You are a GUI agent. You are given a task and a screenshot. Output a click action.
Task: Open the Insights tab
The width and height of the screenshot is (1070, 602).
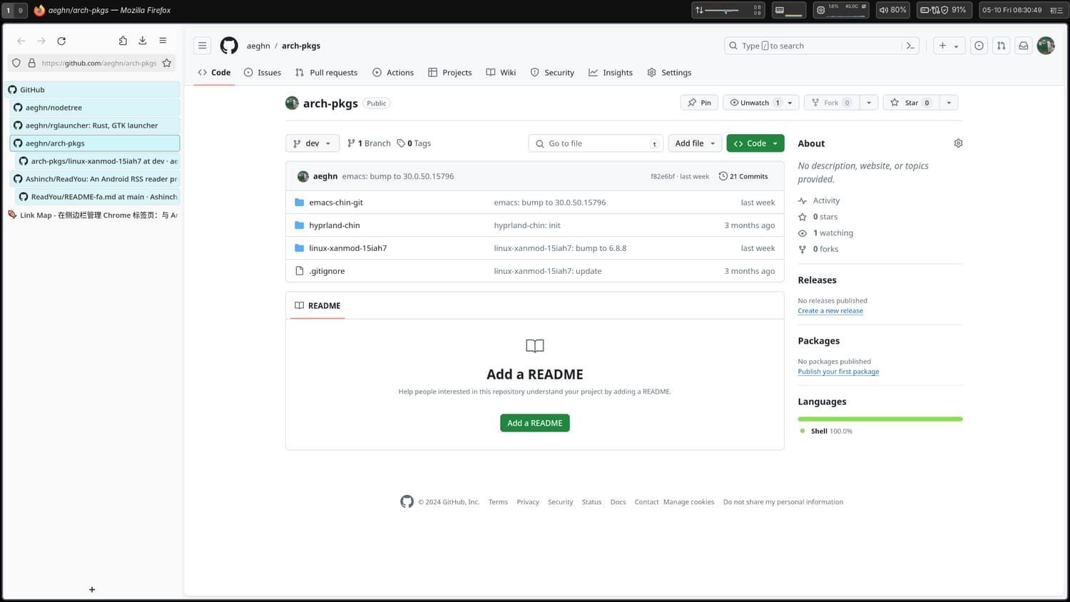611,73
